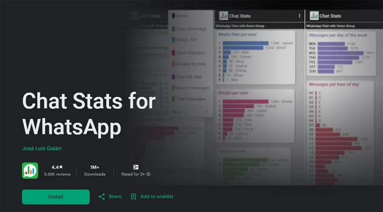The height and width of the screenshot is (212, 383).
Task: Open the content rating info icon
Action: click(x=148, y=174)
